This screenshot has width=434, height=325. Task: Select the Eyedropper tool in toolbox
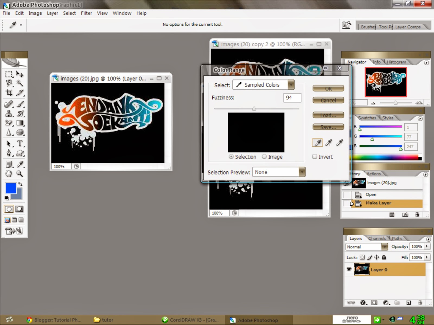[20, 164]
